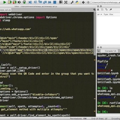This screenshot has height=120, width=120.
Task: Click Save data as icon in variable explorer
Action: tap(106, 10)
